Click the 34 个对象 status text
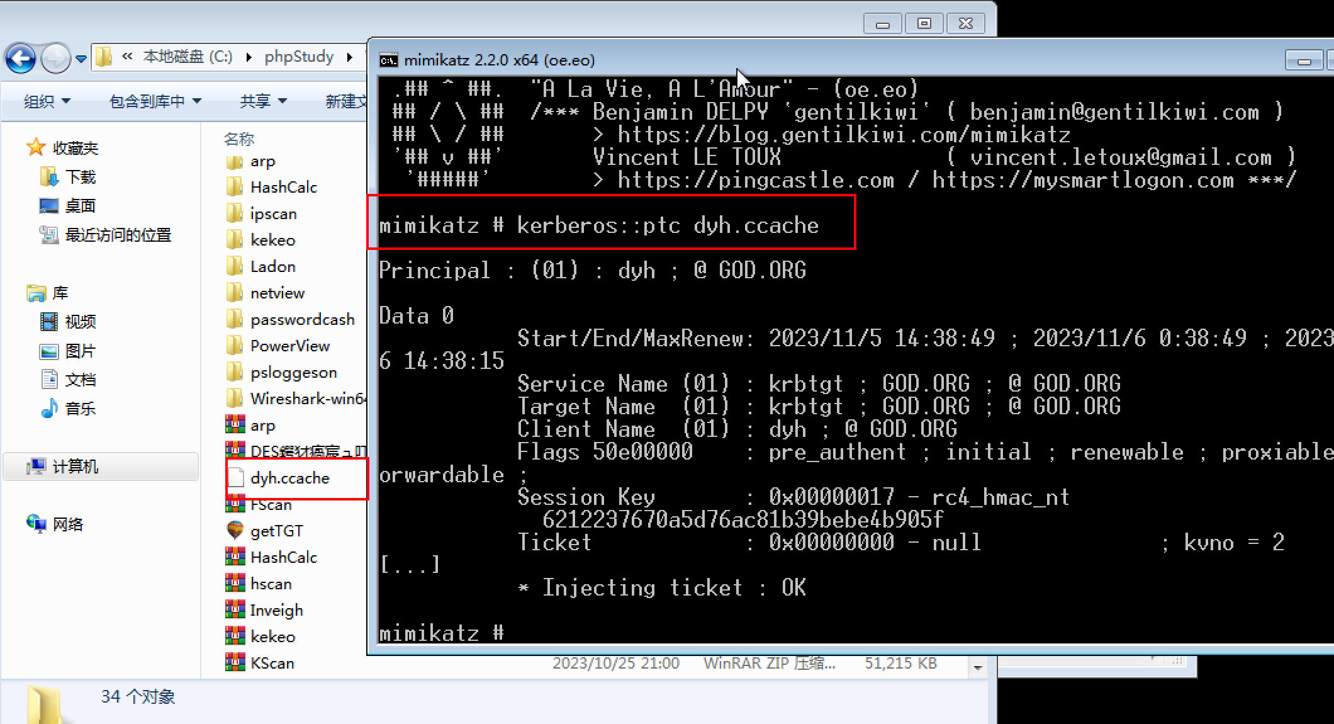Screen dimensions: 1334x724 pyautogui.click(x=138, y=696)
